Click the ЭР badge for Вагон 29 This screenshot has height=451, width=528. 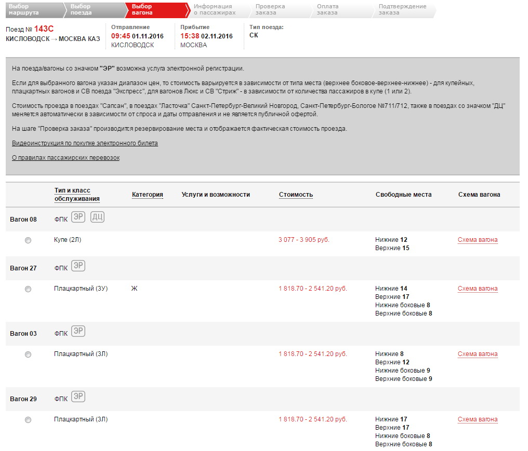click(x=78, y=397)
